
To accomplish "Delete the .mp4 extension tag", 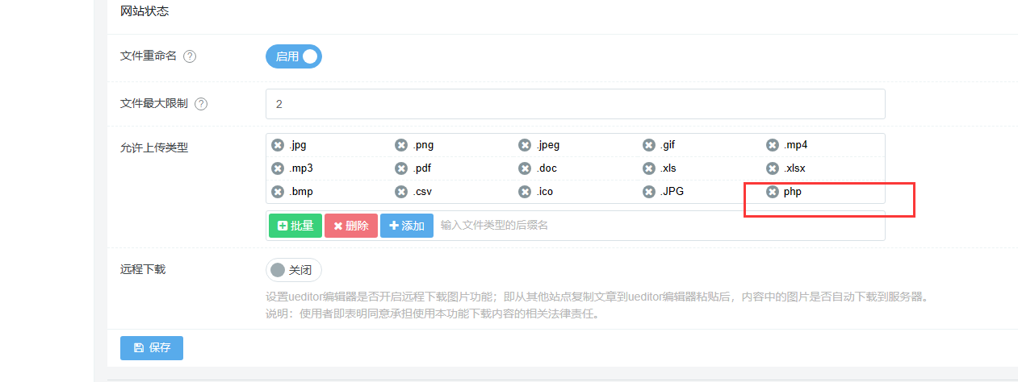I will (x=772, y=145).
